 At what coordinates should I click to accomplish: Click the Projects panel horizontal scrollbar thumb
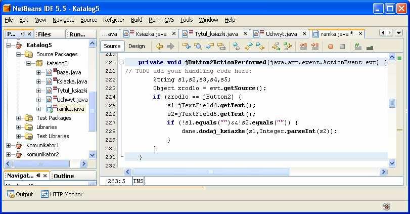click(41, 164)
